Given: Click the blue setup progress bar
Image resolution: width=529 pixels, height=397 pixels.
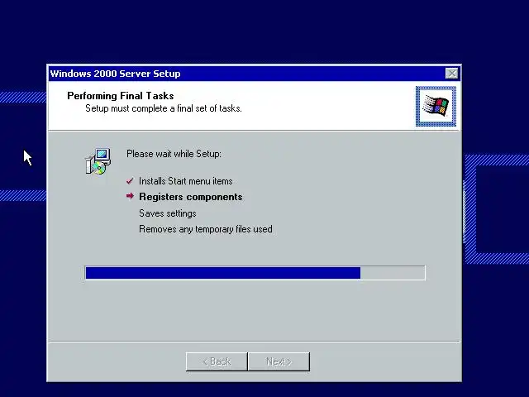Looking at the screenshot, I should click(x=255, y=273).
